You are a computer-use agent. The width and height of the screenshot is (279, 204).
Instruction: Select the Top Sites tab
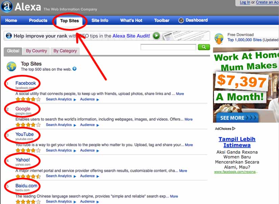coord(69,21)
